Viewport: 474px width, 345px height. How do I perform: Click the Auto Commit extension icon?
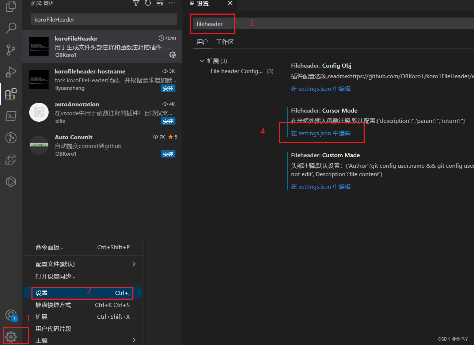click(39, 145)
